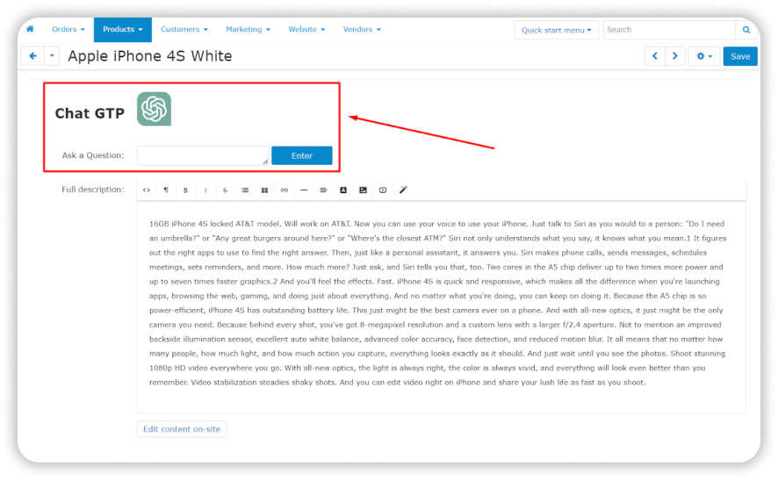Toggle bold formatting in description editor
This screenshot has height=480, width=778.
tap(185, 190)
